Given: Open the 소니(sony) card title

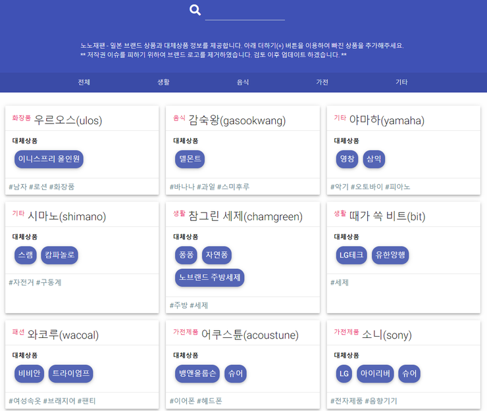Looking at the screenshot, I should (387, 335).
